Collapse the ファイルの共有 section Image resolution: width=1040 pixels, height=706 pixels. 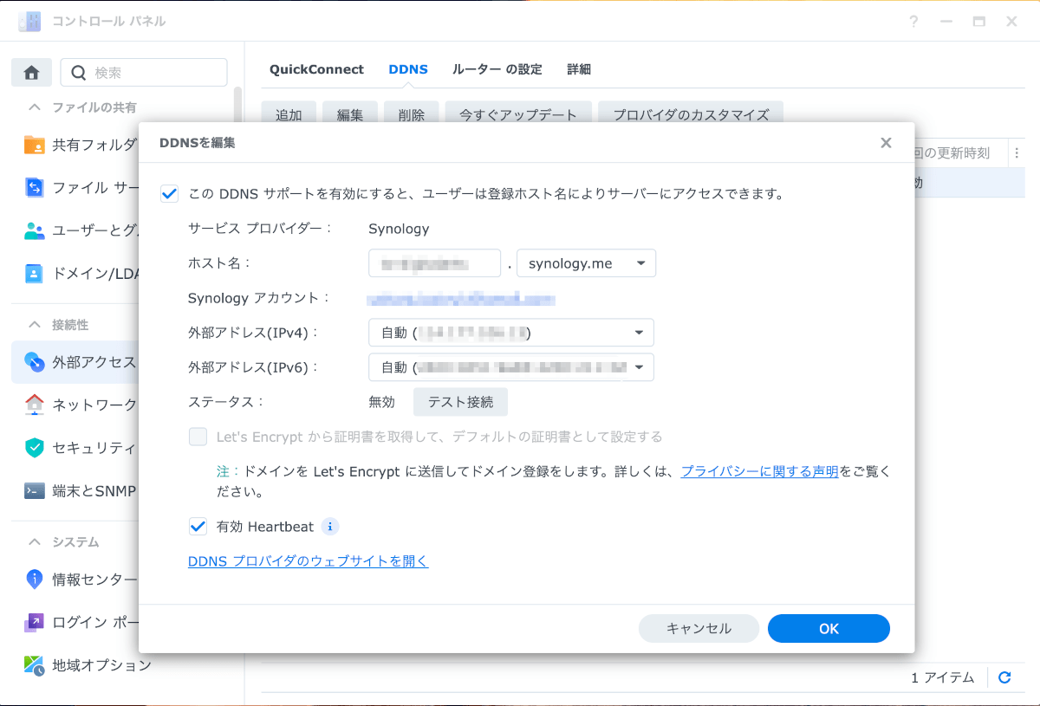click(x=35, y=107)
